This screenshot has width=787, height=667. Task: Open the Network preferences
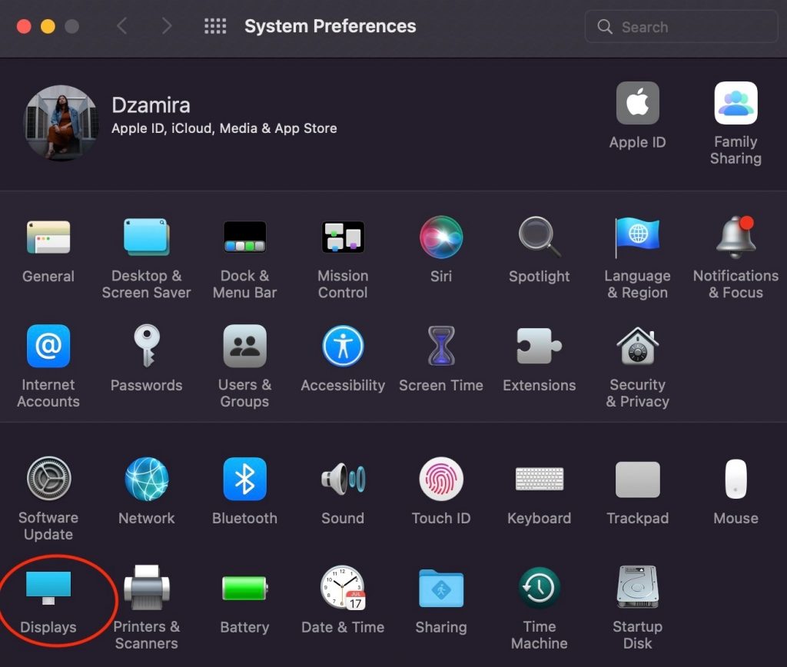(146, 480)
